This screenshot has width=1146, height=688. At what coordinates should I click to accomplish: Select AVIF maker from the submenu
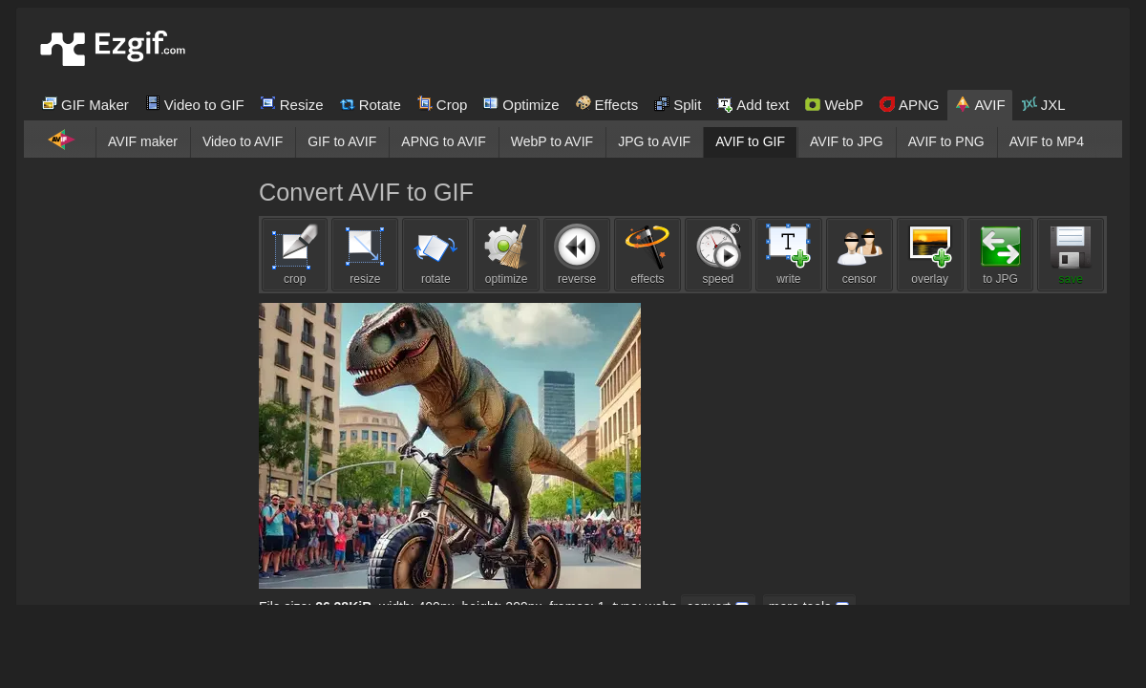pyautogui.click(x=142, y=141)
